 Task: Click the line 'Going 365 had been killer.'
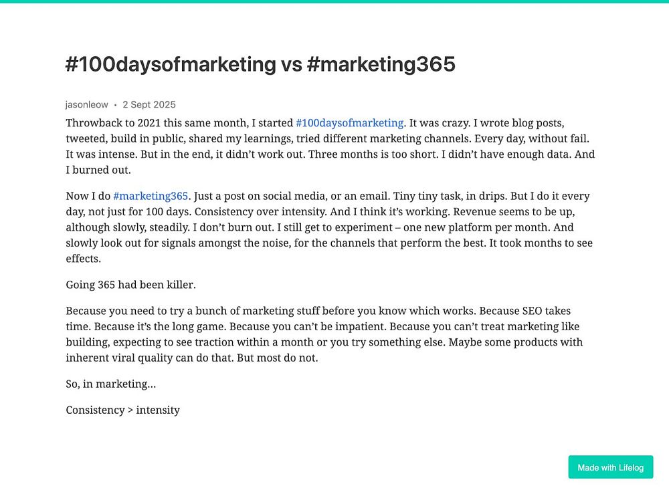pyautogui.click(x=130, y=284)
